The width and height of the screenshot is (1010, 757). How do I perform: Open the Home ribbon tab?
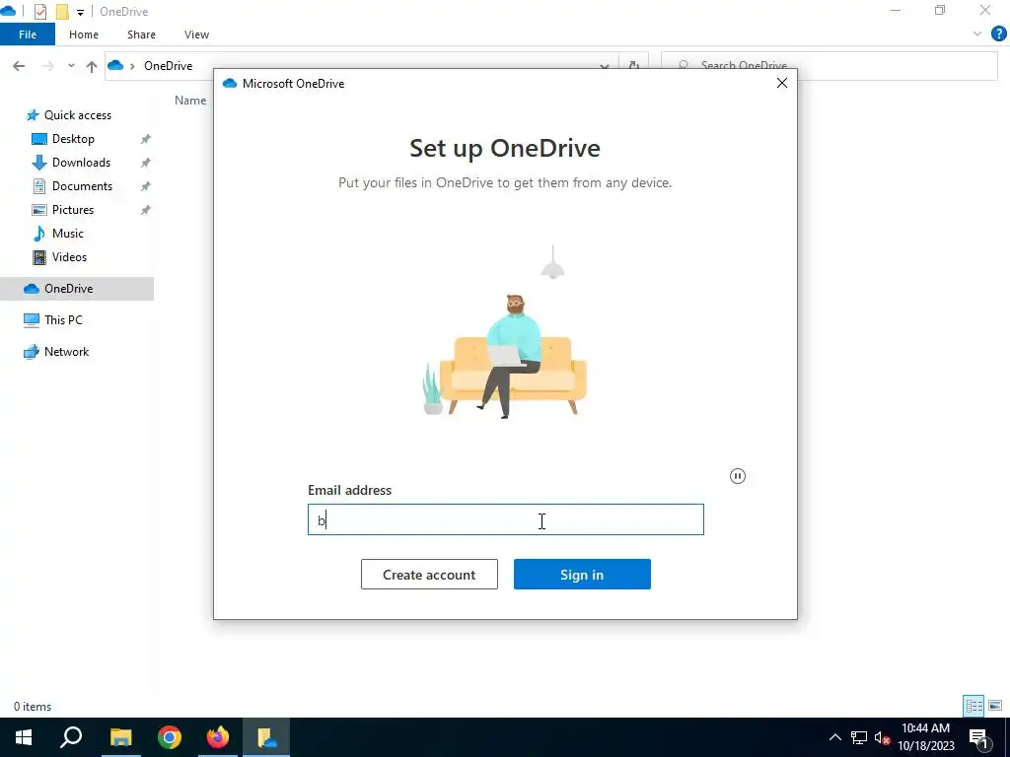[84, 34]
